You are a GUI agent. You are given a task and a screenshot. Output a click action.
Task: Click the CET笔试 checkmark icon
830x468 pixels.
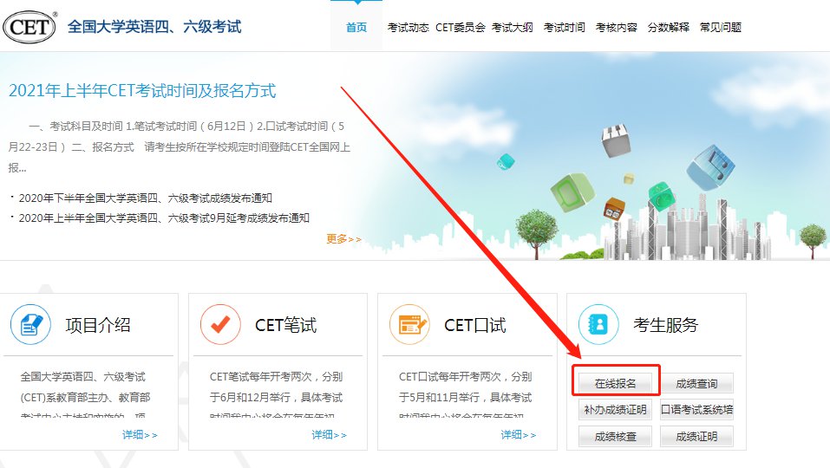[220, 325]
